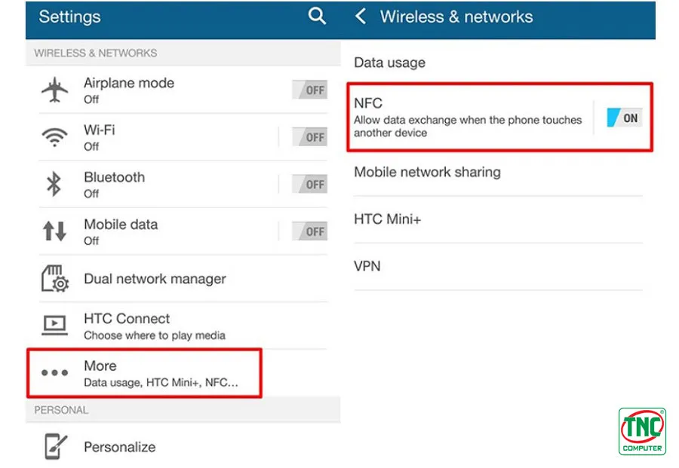Tap the Personalize brush icon
This screenshot has width=679, height=468.
tap(55, 446)
